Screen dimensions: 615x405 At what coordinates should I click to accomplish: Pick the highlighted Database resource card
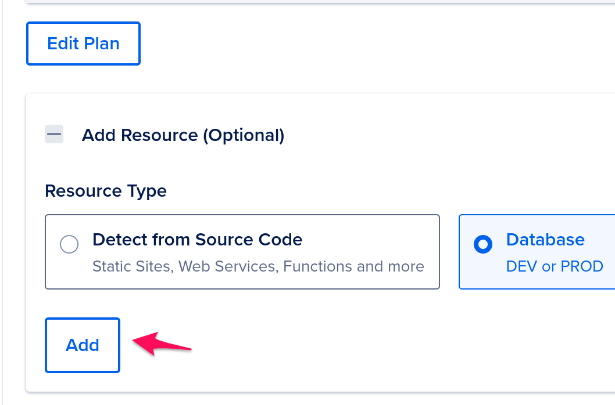(537, 252)
